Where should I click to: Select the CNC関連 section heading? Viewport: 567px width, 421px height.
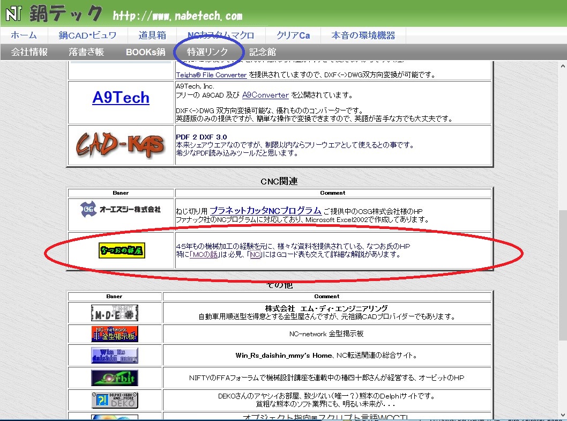(279, 181)
